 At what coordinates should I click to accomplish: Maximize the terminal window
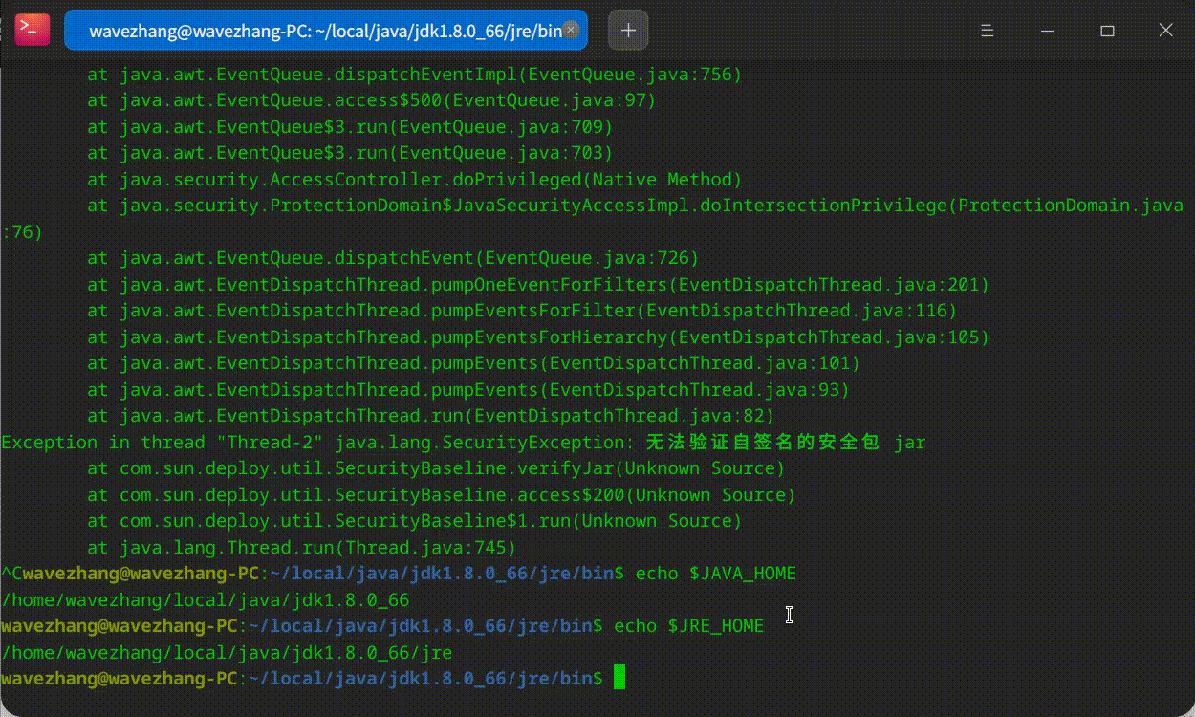click(x=1107, y=32)
